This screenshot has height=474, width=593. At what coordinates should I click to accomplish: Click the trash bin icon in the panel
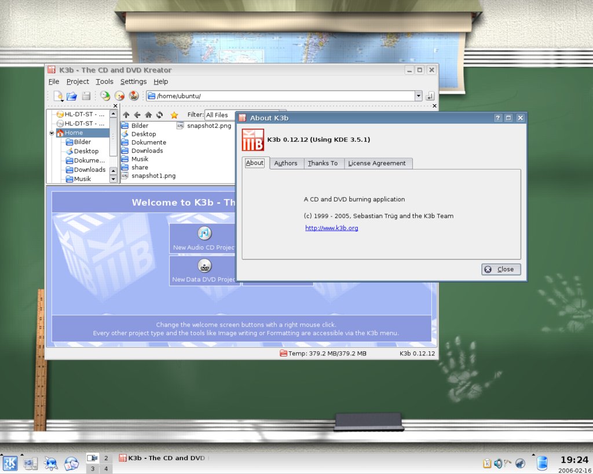pyautogui.click(x=542, y=463)
